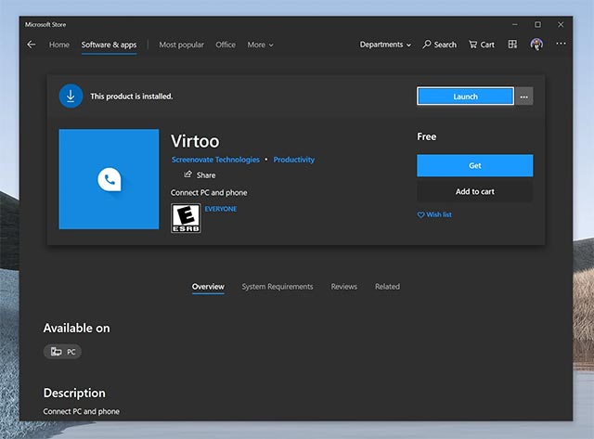The height and width of the screenshot is (439, 594).
Task: Expand the Departments dropdown
Action: (x=385, y=45)
